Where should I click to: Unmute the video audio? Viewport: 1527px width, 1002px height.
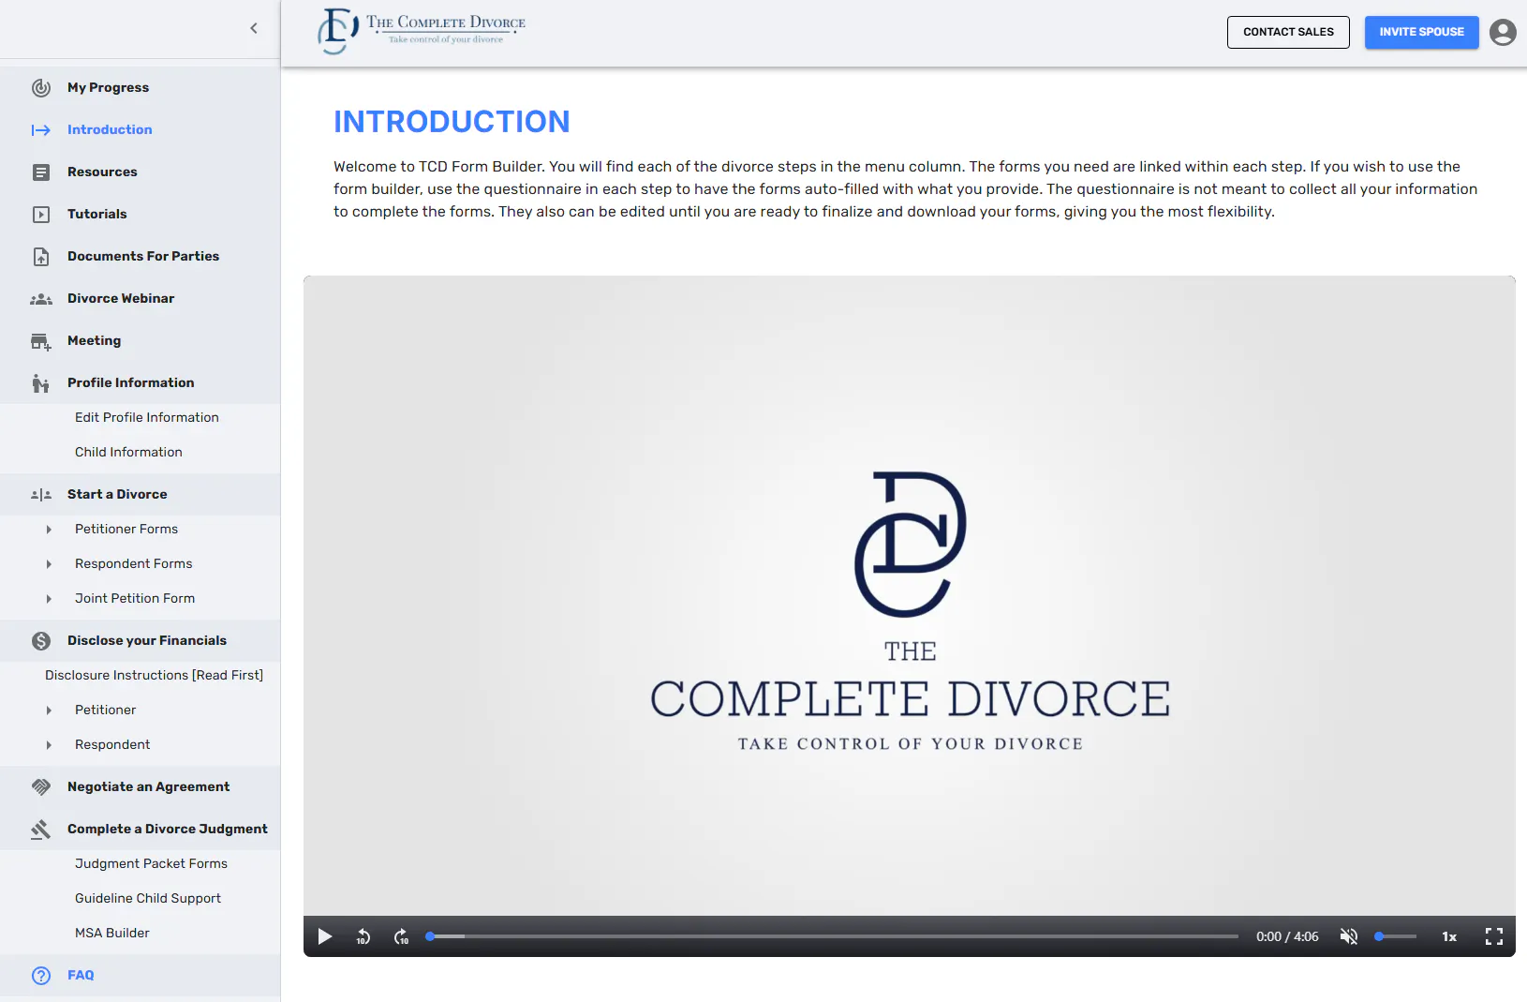[x=1349, y=936]
